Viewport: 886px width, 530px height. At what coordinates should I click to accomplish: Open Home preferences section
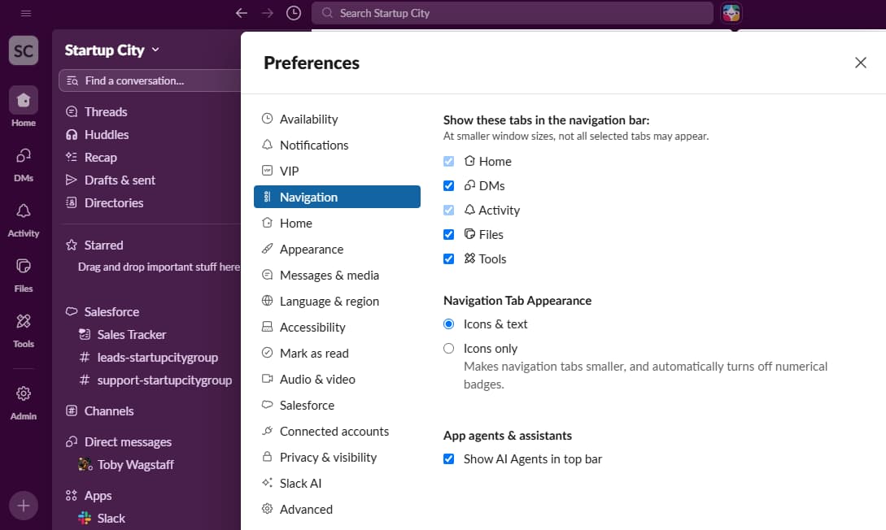point(337,223)
